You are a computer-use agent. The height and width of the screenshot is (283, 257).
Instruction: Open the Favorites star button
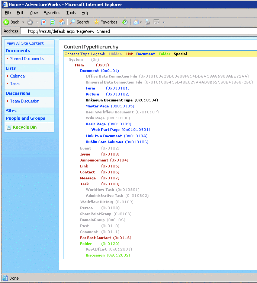pos(106,22)
